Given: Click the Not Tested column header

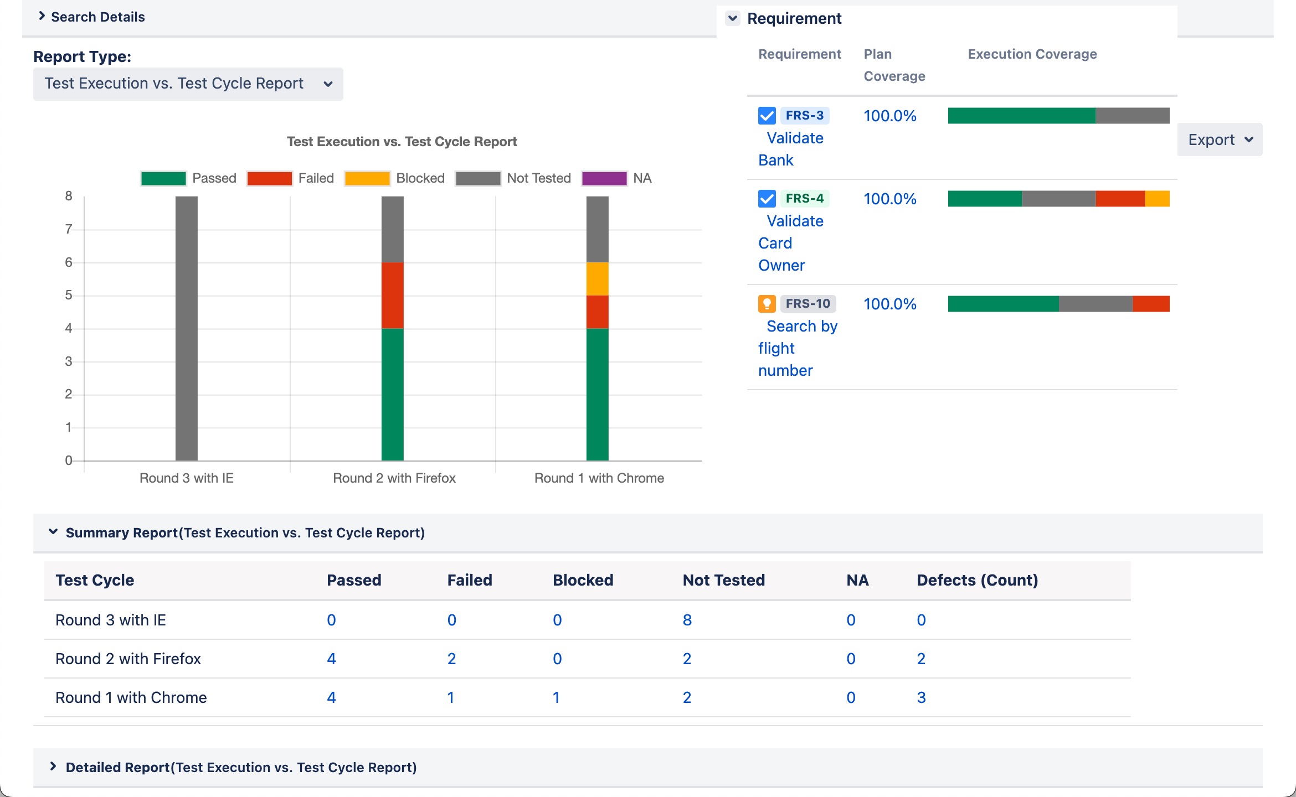Looking at the screenshot, I should click(724, 580).
